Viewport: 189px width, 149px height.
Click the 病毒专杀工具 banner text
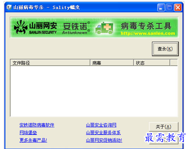point(146,26)
